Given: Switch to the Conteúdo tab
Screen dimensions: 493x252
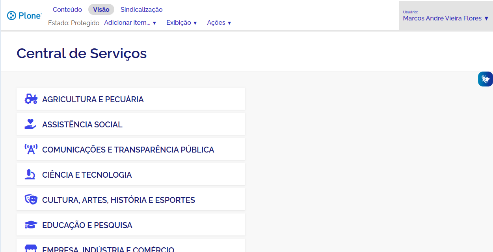Looking at the screenshot, I should click(x=67, y=9).
